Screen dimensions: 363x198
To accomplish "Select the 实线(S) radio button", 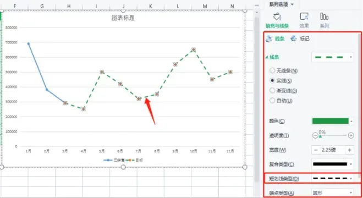I will pyautogui.click(x=272, y=81).
